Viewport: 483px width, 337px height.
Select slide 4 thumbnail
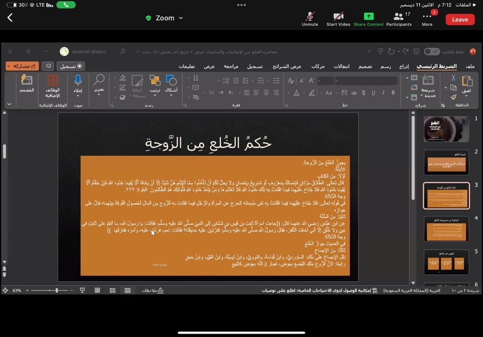tap(446, 229)
